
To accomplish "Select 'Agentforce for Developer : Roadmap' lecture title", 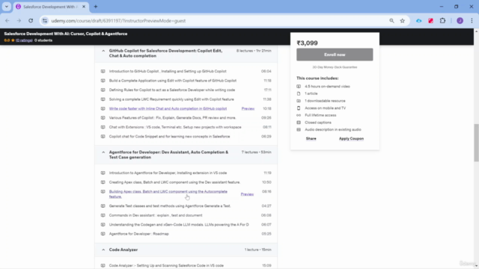I will click(138, 234).
